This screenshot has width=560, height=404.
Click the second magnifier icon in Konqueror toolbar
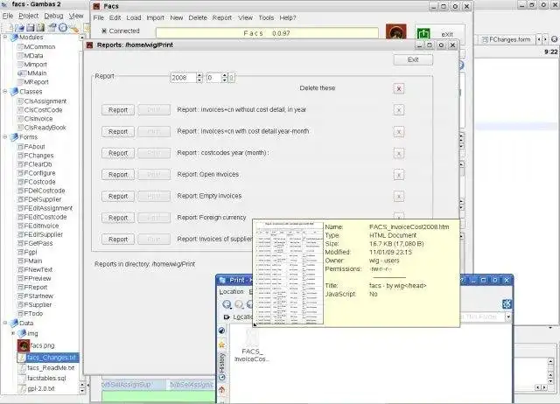click(x=239, y=304)
